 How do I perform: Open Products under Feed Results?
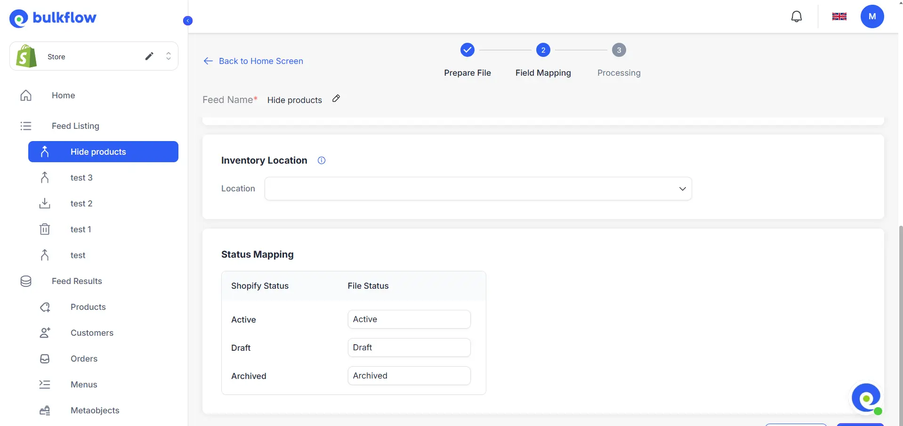pyautogui.click(x=88, y=307)
